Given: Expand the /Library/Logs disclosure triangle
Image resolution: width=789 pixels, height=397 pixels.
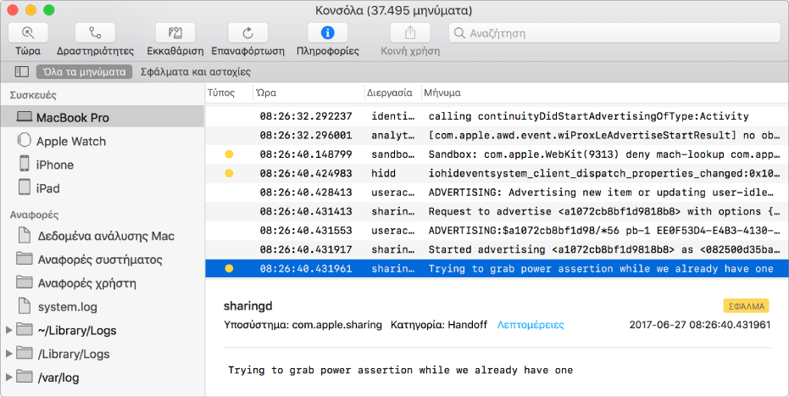Looking at the screenshot, I should (8, 354).
